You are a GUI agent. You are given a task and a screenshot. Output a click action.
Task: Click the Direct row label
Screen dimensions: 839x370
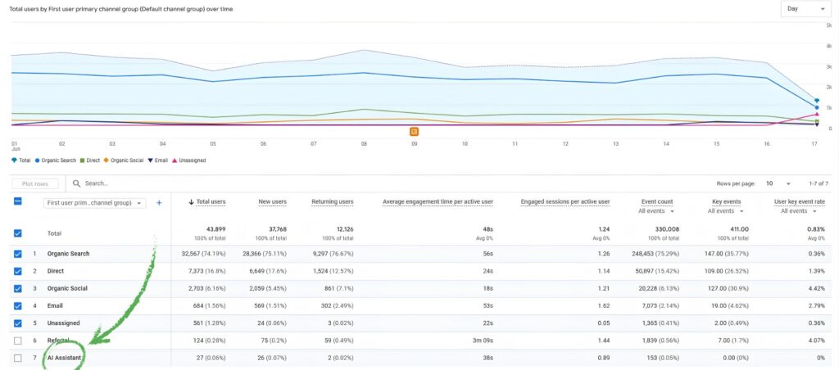(x=56, y=271)
